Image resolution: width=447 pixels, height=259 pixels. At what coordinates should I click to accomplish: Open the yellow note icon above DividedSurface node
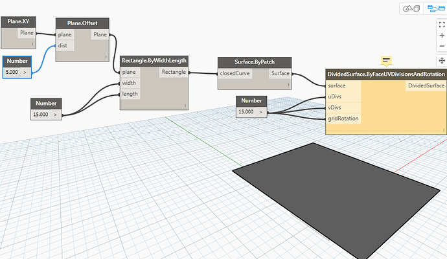coord(386,60)
